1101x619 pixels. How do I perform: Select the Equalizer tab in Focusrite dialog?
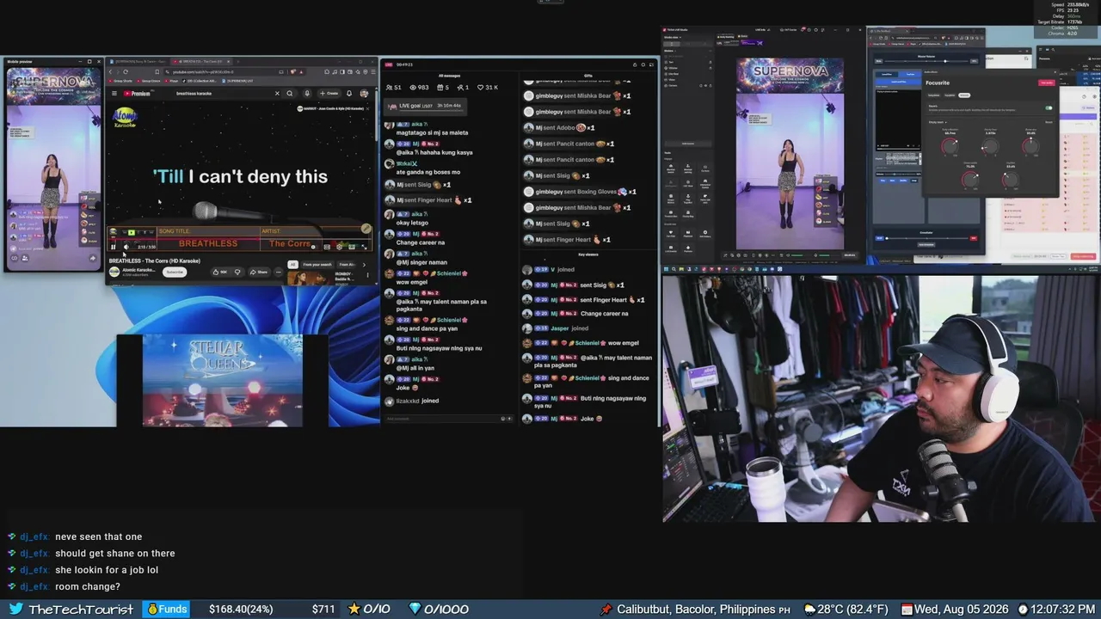pos(950,95)
